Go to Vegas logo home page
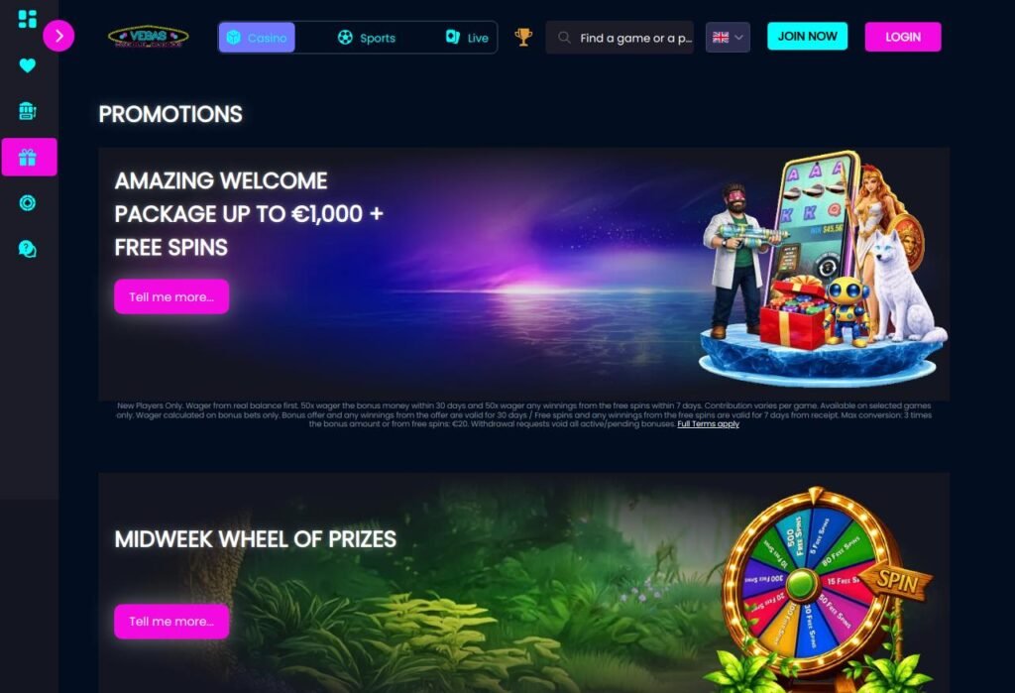This screenshot has height=693, width=1015. click(x=149, y=37)
